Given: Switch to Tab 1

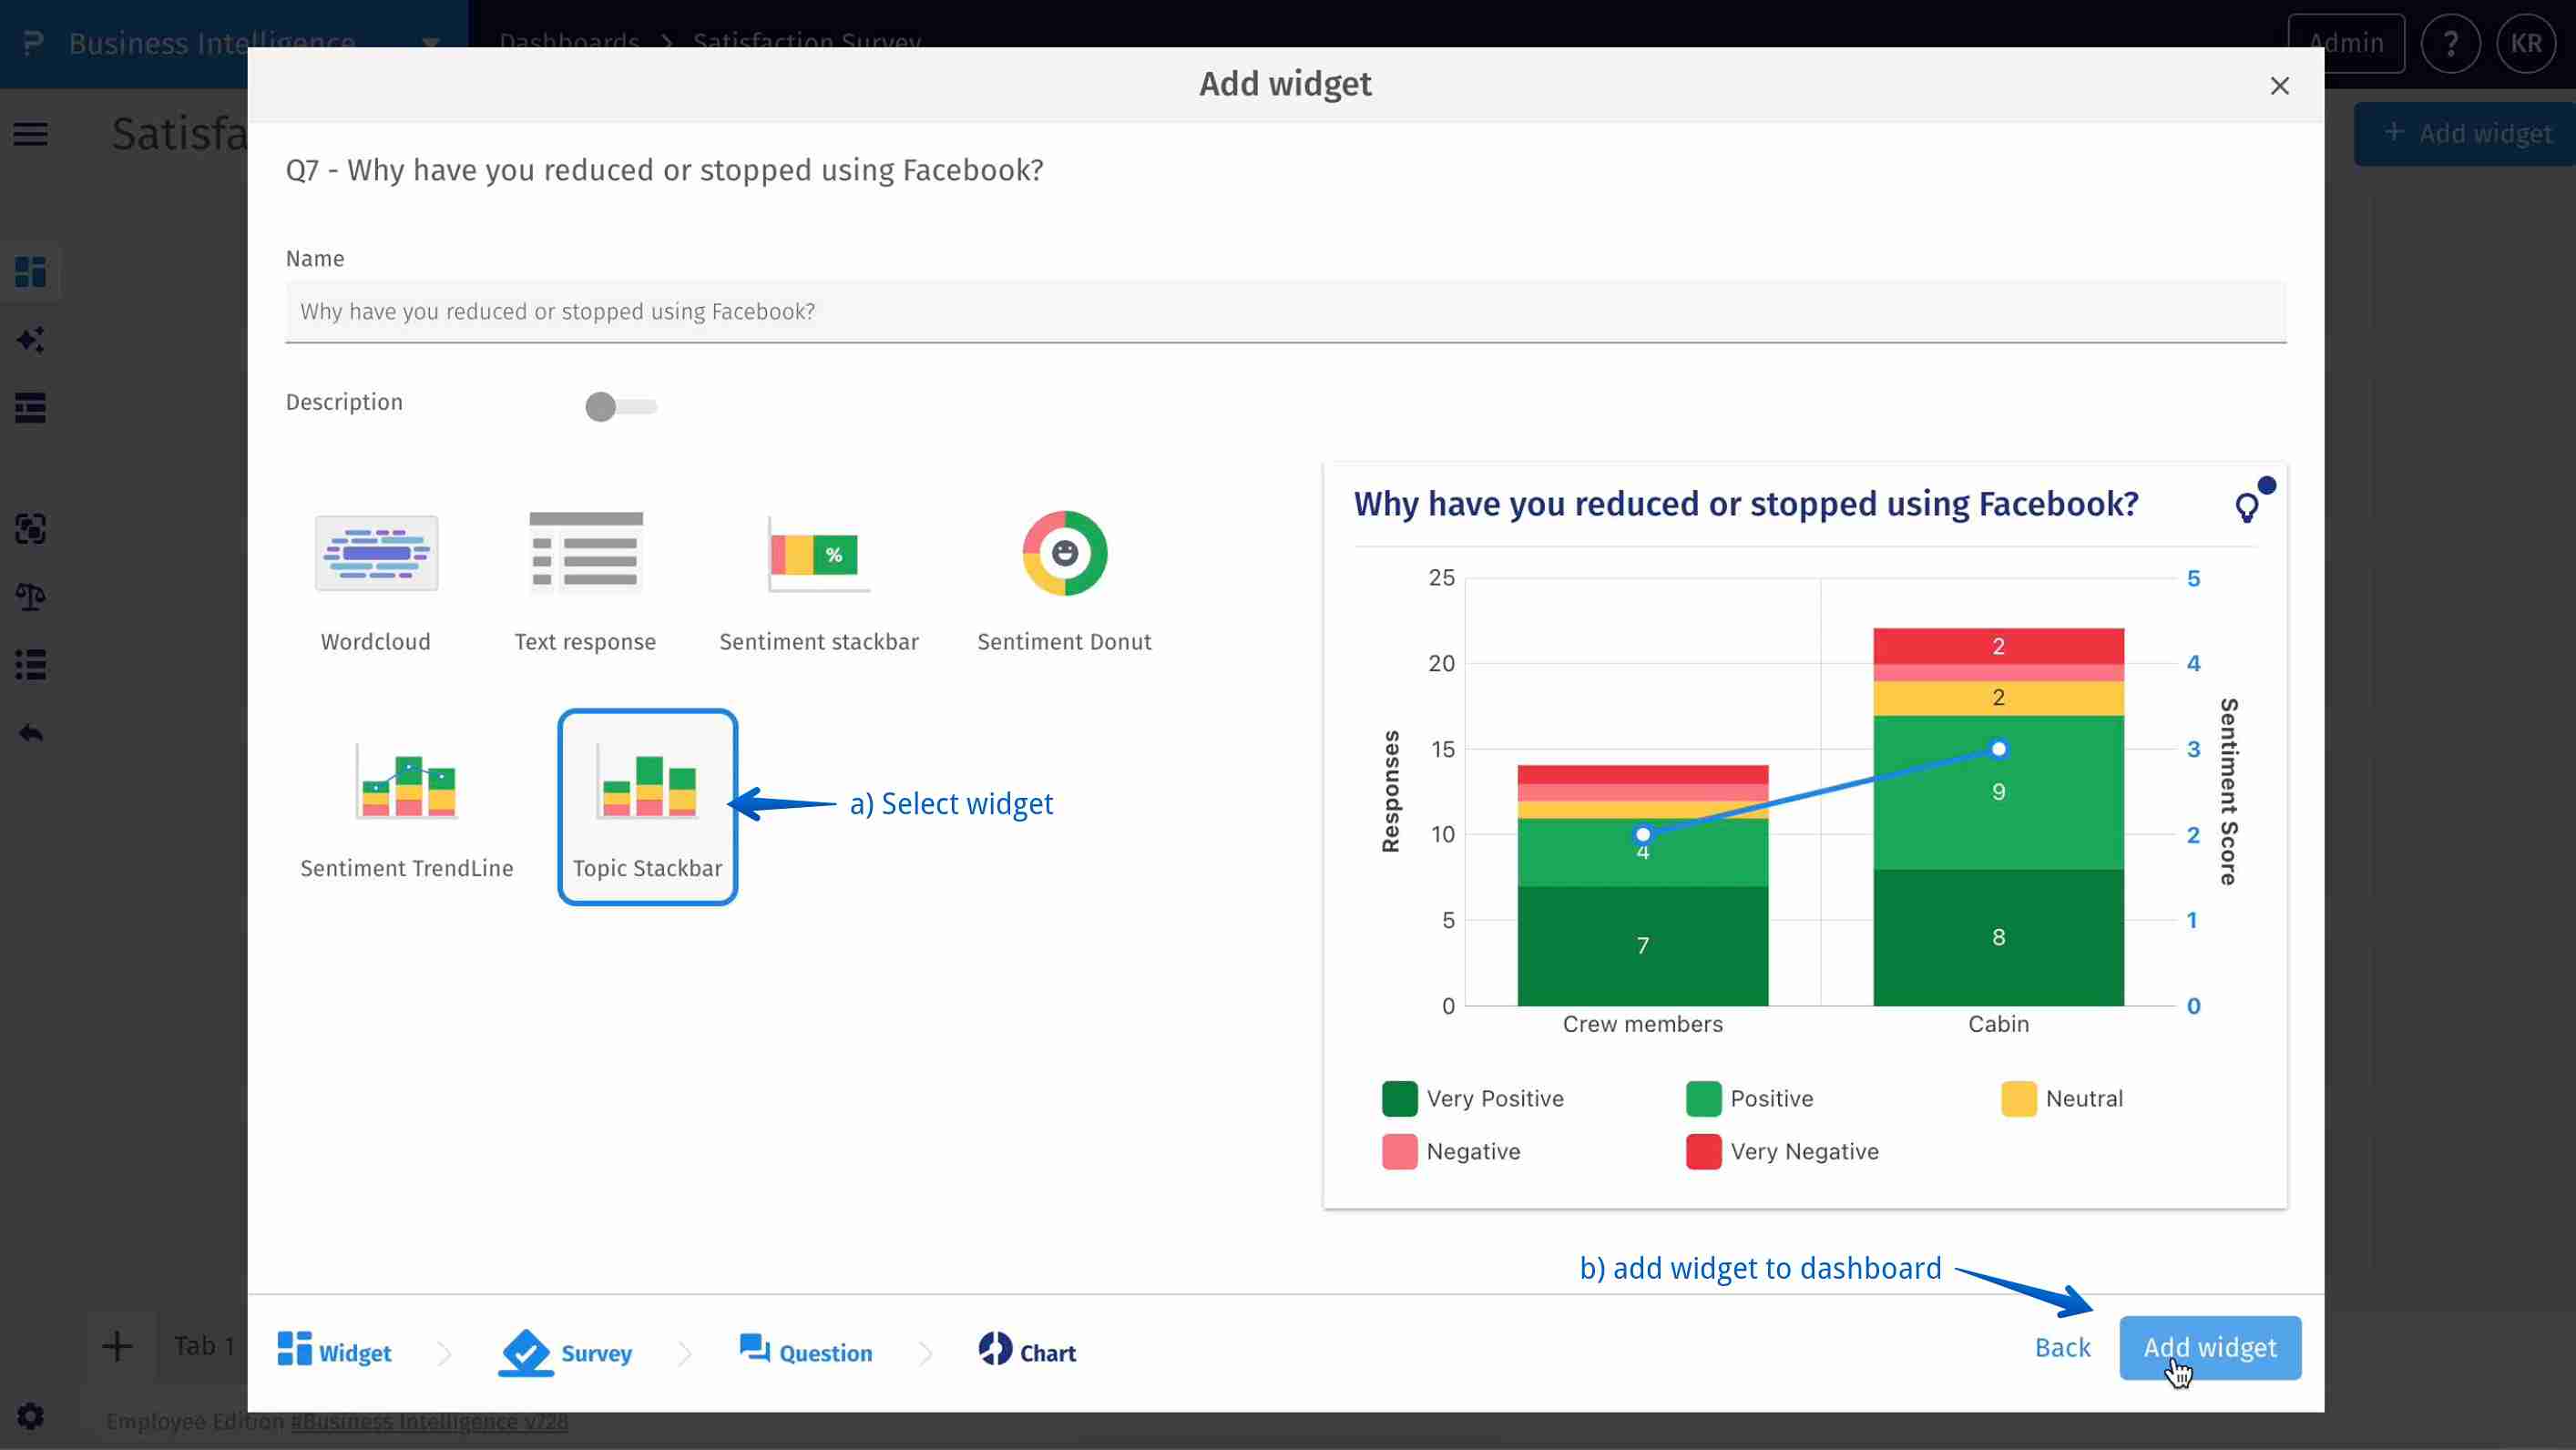Looking at the screenshot, I should [x=203, y=1345].
